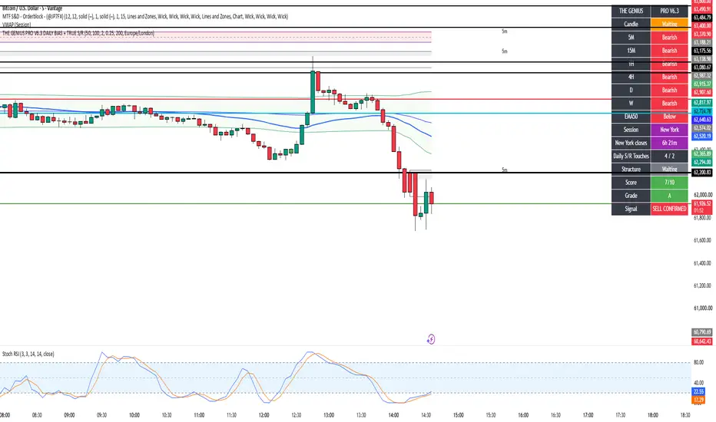Click the black 62,200.83 price label
This screenshot has height=422, width=716.
point(702,173)
